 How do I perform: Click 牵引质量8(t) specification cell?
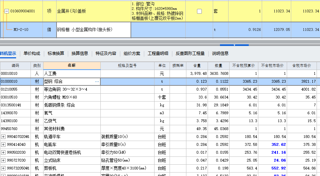(127, 145)
